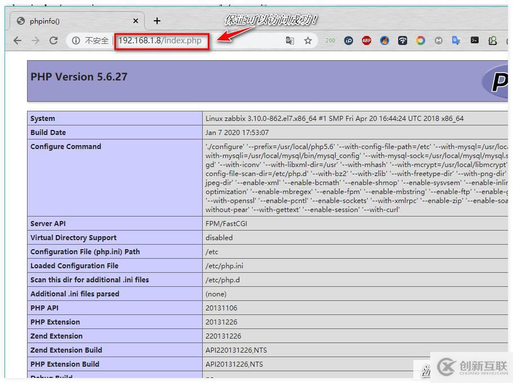This screenshot has width=513, height=383.
Task: Click Scan this dir for additional .ini files
Action: 90,280
